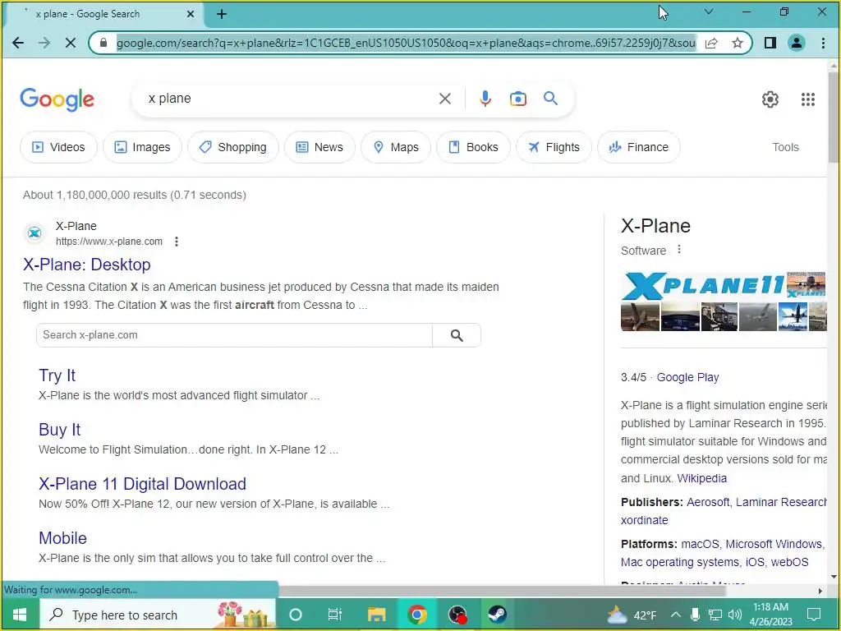Submit search with magnifier icon
Screen dimensions: 841x631
tap(551, 99)
